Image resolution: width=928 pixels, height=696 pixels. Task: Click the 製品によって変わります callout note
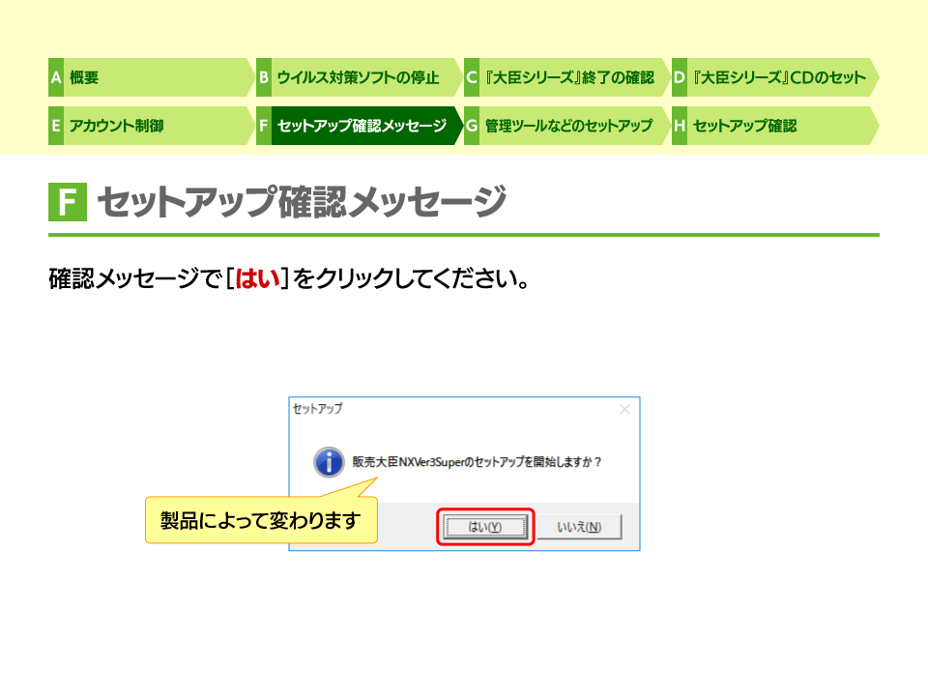click(261, 520)
